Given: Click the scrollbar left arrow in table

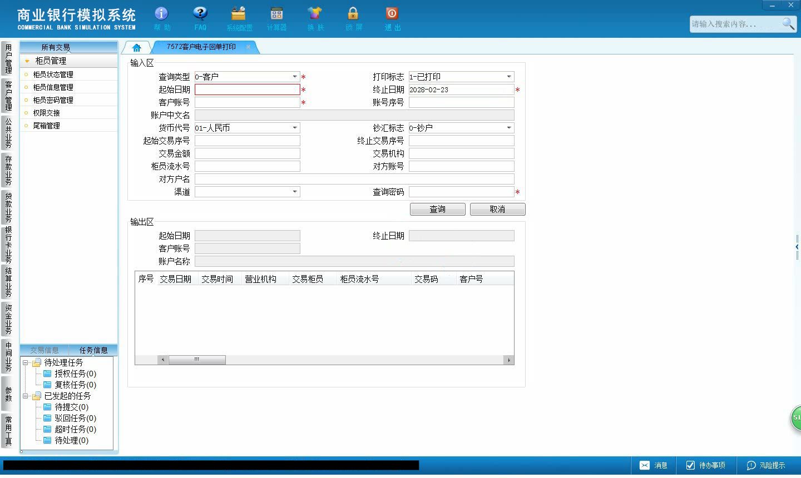Looking at the screenshot, I should click(x=163, y=360).
